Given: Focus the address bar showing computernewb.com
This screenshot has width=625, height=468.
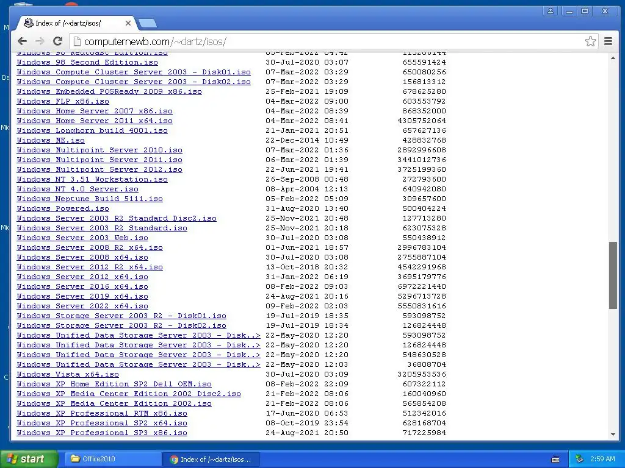Looking at the screenshot, I should click(x=327, y=41).
